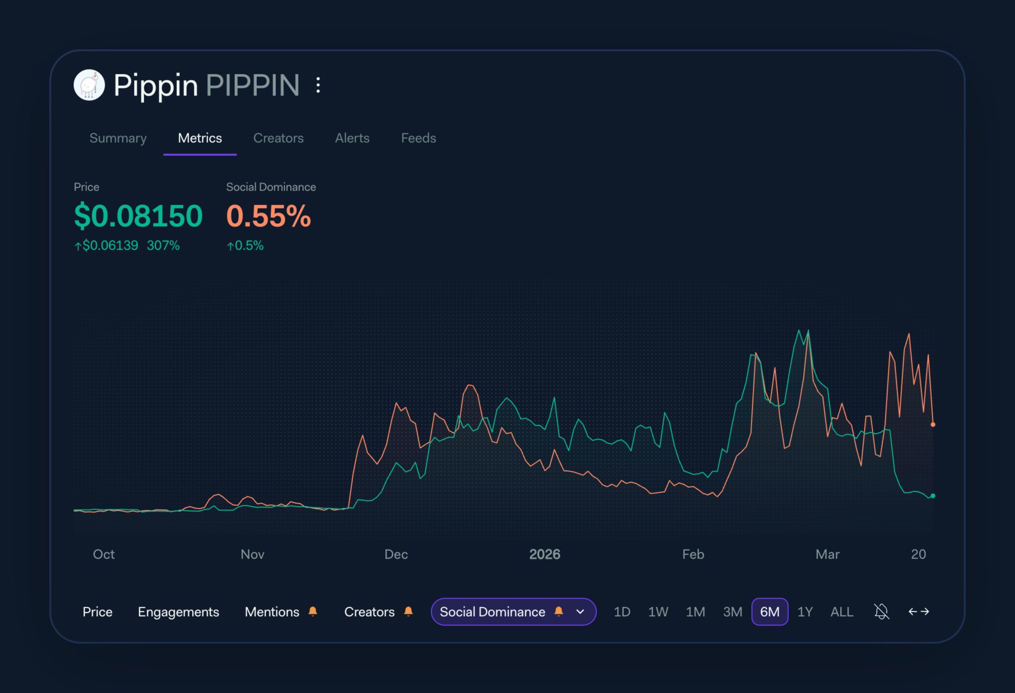Choose the ALL time range

coord(842,612)
